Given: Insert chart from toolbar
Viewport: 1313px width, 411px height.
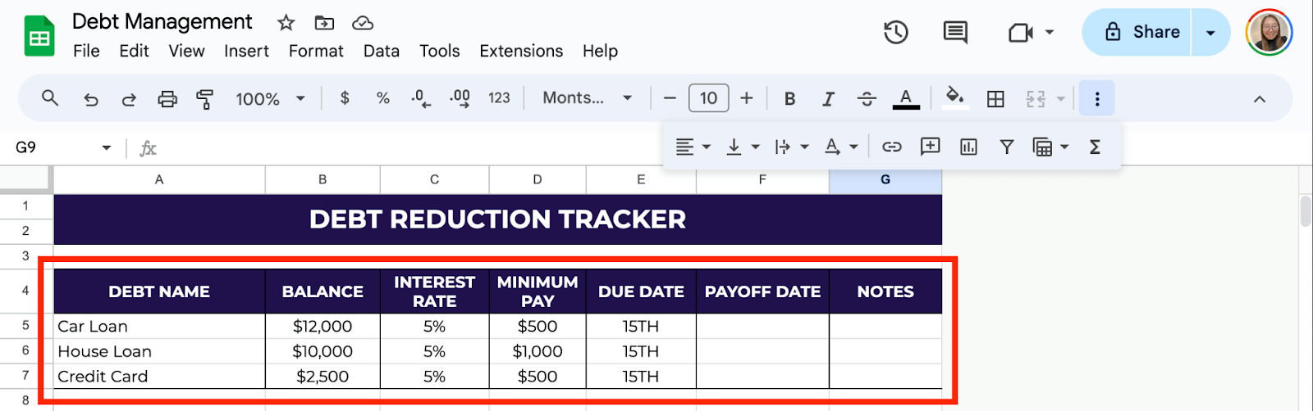Looking at the screenshot, I should [968, 147].
